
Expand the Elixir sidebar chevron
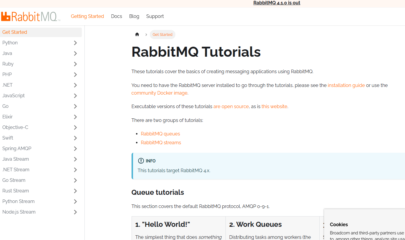pos(75,117)
